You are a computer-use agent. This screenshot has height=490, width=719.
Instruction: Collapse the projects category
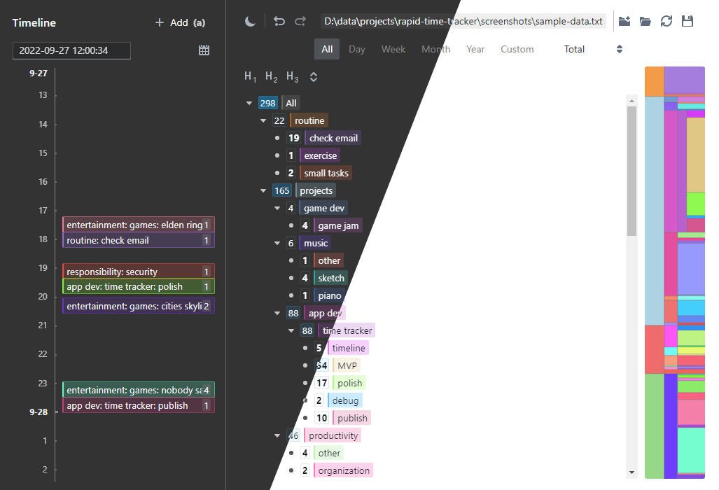263,190
